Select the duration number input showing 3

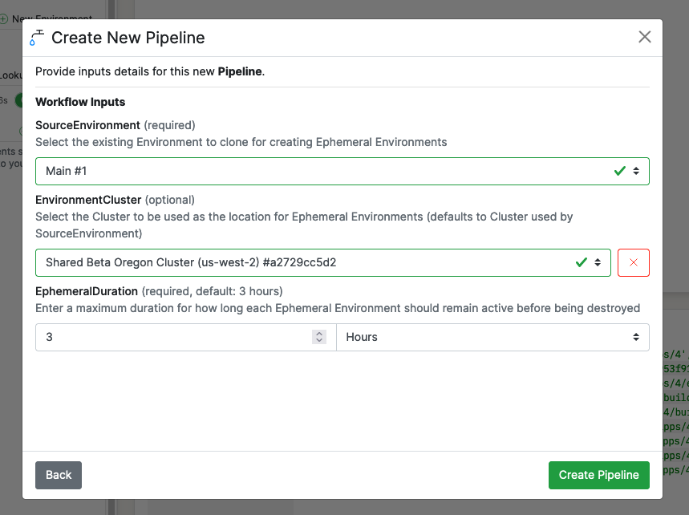tap(160, 337)
